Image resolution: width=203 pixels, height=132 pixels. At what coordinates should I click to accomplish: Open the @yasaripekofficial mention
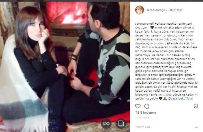tap(180, 99)
